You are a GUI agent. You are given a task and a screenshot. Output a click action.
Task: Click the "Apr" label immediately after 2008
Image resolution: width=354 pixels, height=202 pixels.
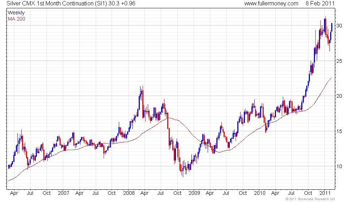point(144,193)
